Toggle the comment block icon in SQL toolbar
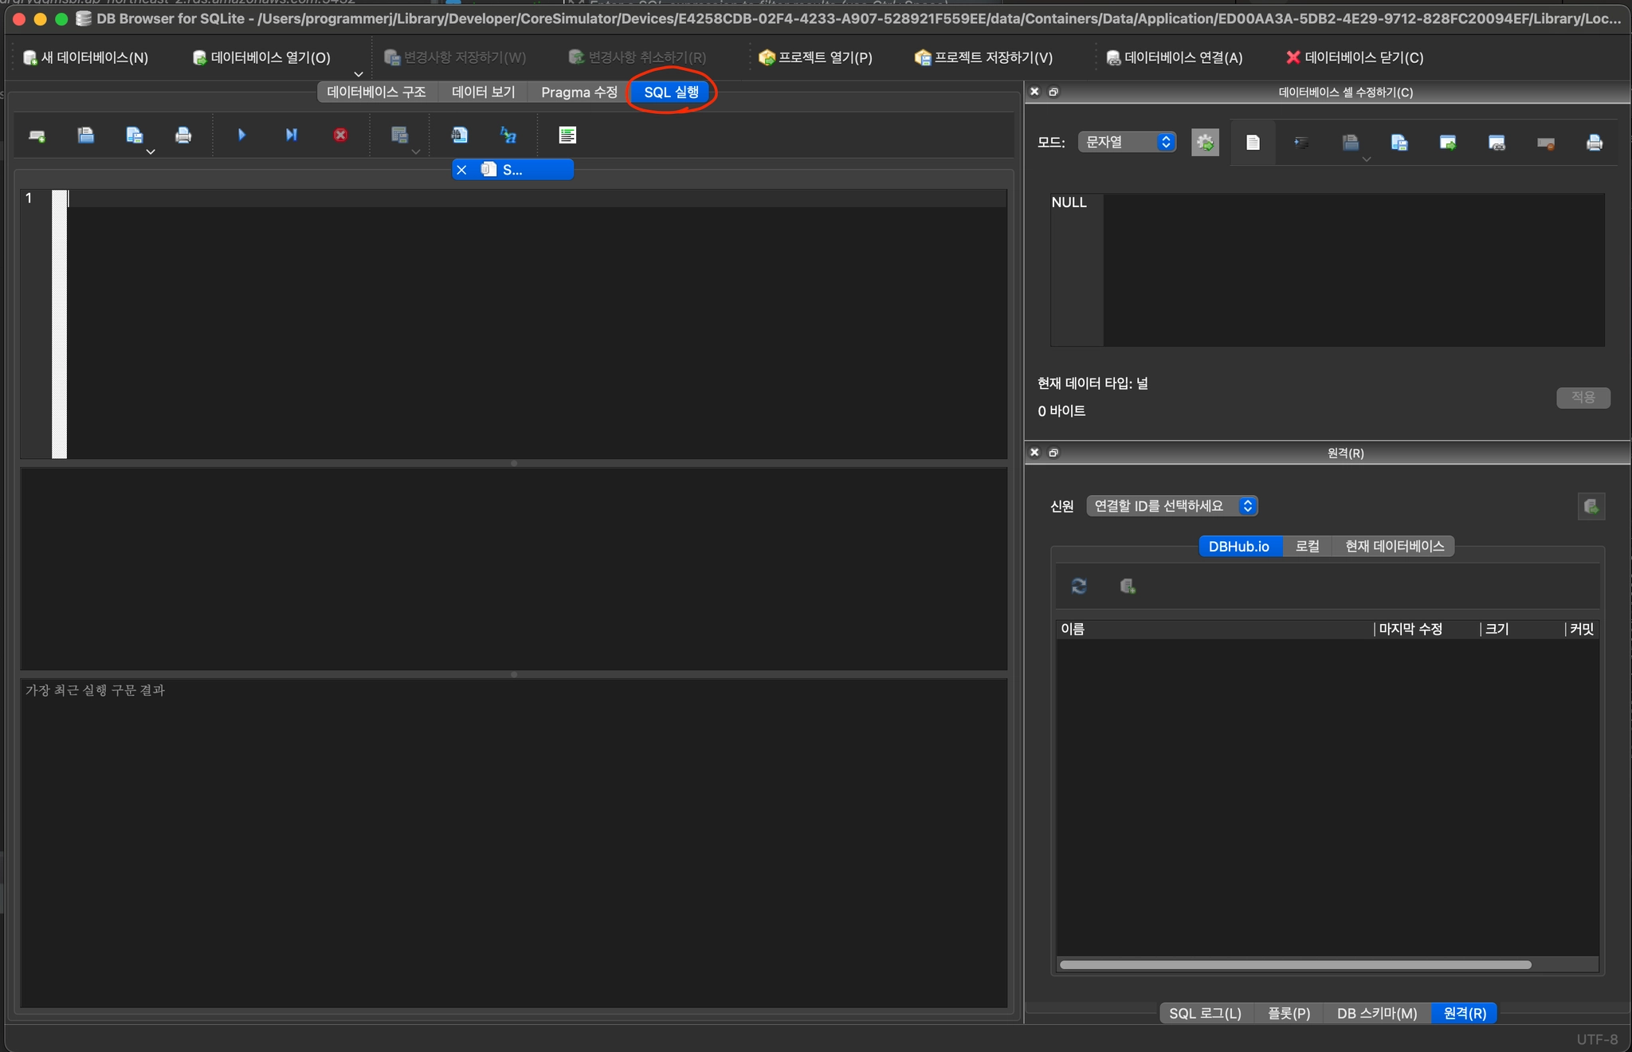Viewport: 1632px width, 1052px height. click(567, 135)
